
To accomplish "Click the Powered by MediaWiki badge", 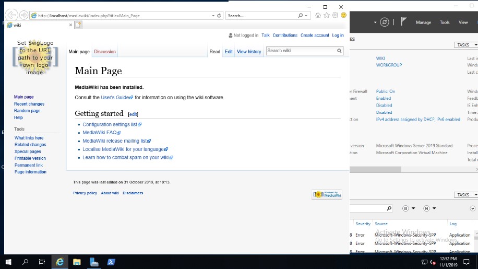I will [x=327, y=195].
